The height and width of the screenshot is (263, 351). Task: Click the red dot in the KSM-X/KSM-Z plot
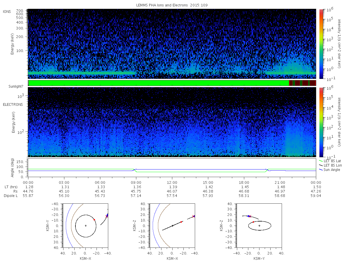(x=181, y=222)
